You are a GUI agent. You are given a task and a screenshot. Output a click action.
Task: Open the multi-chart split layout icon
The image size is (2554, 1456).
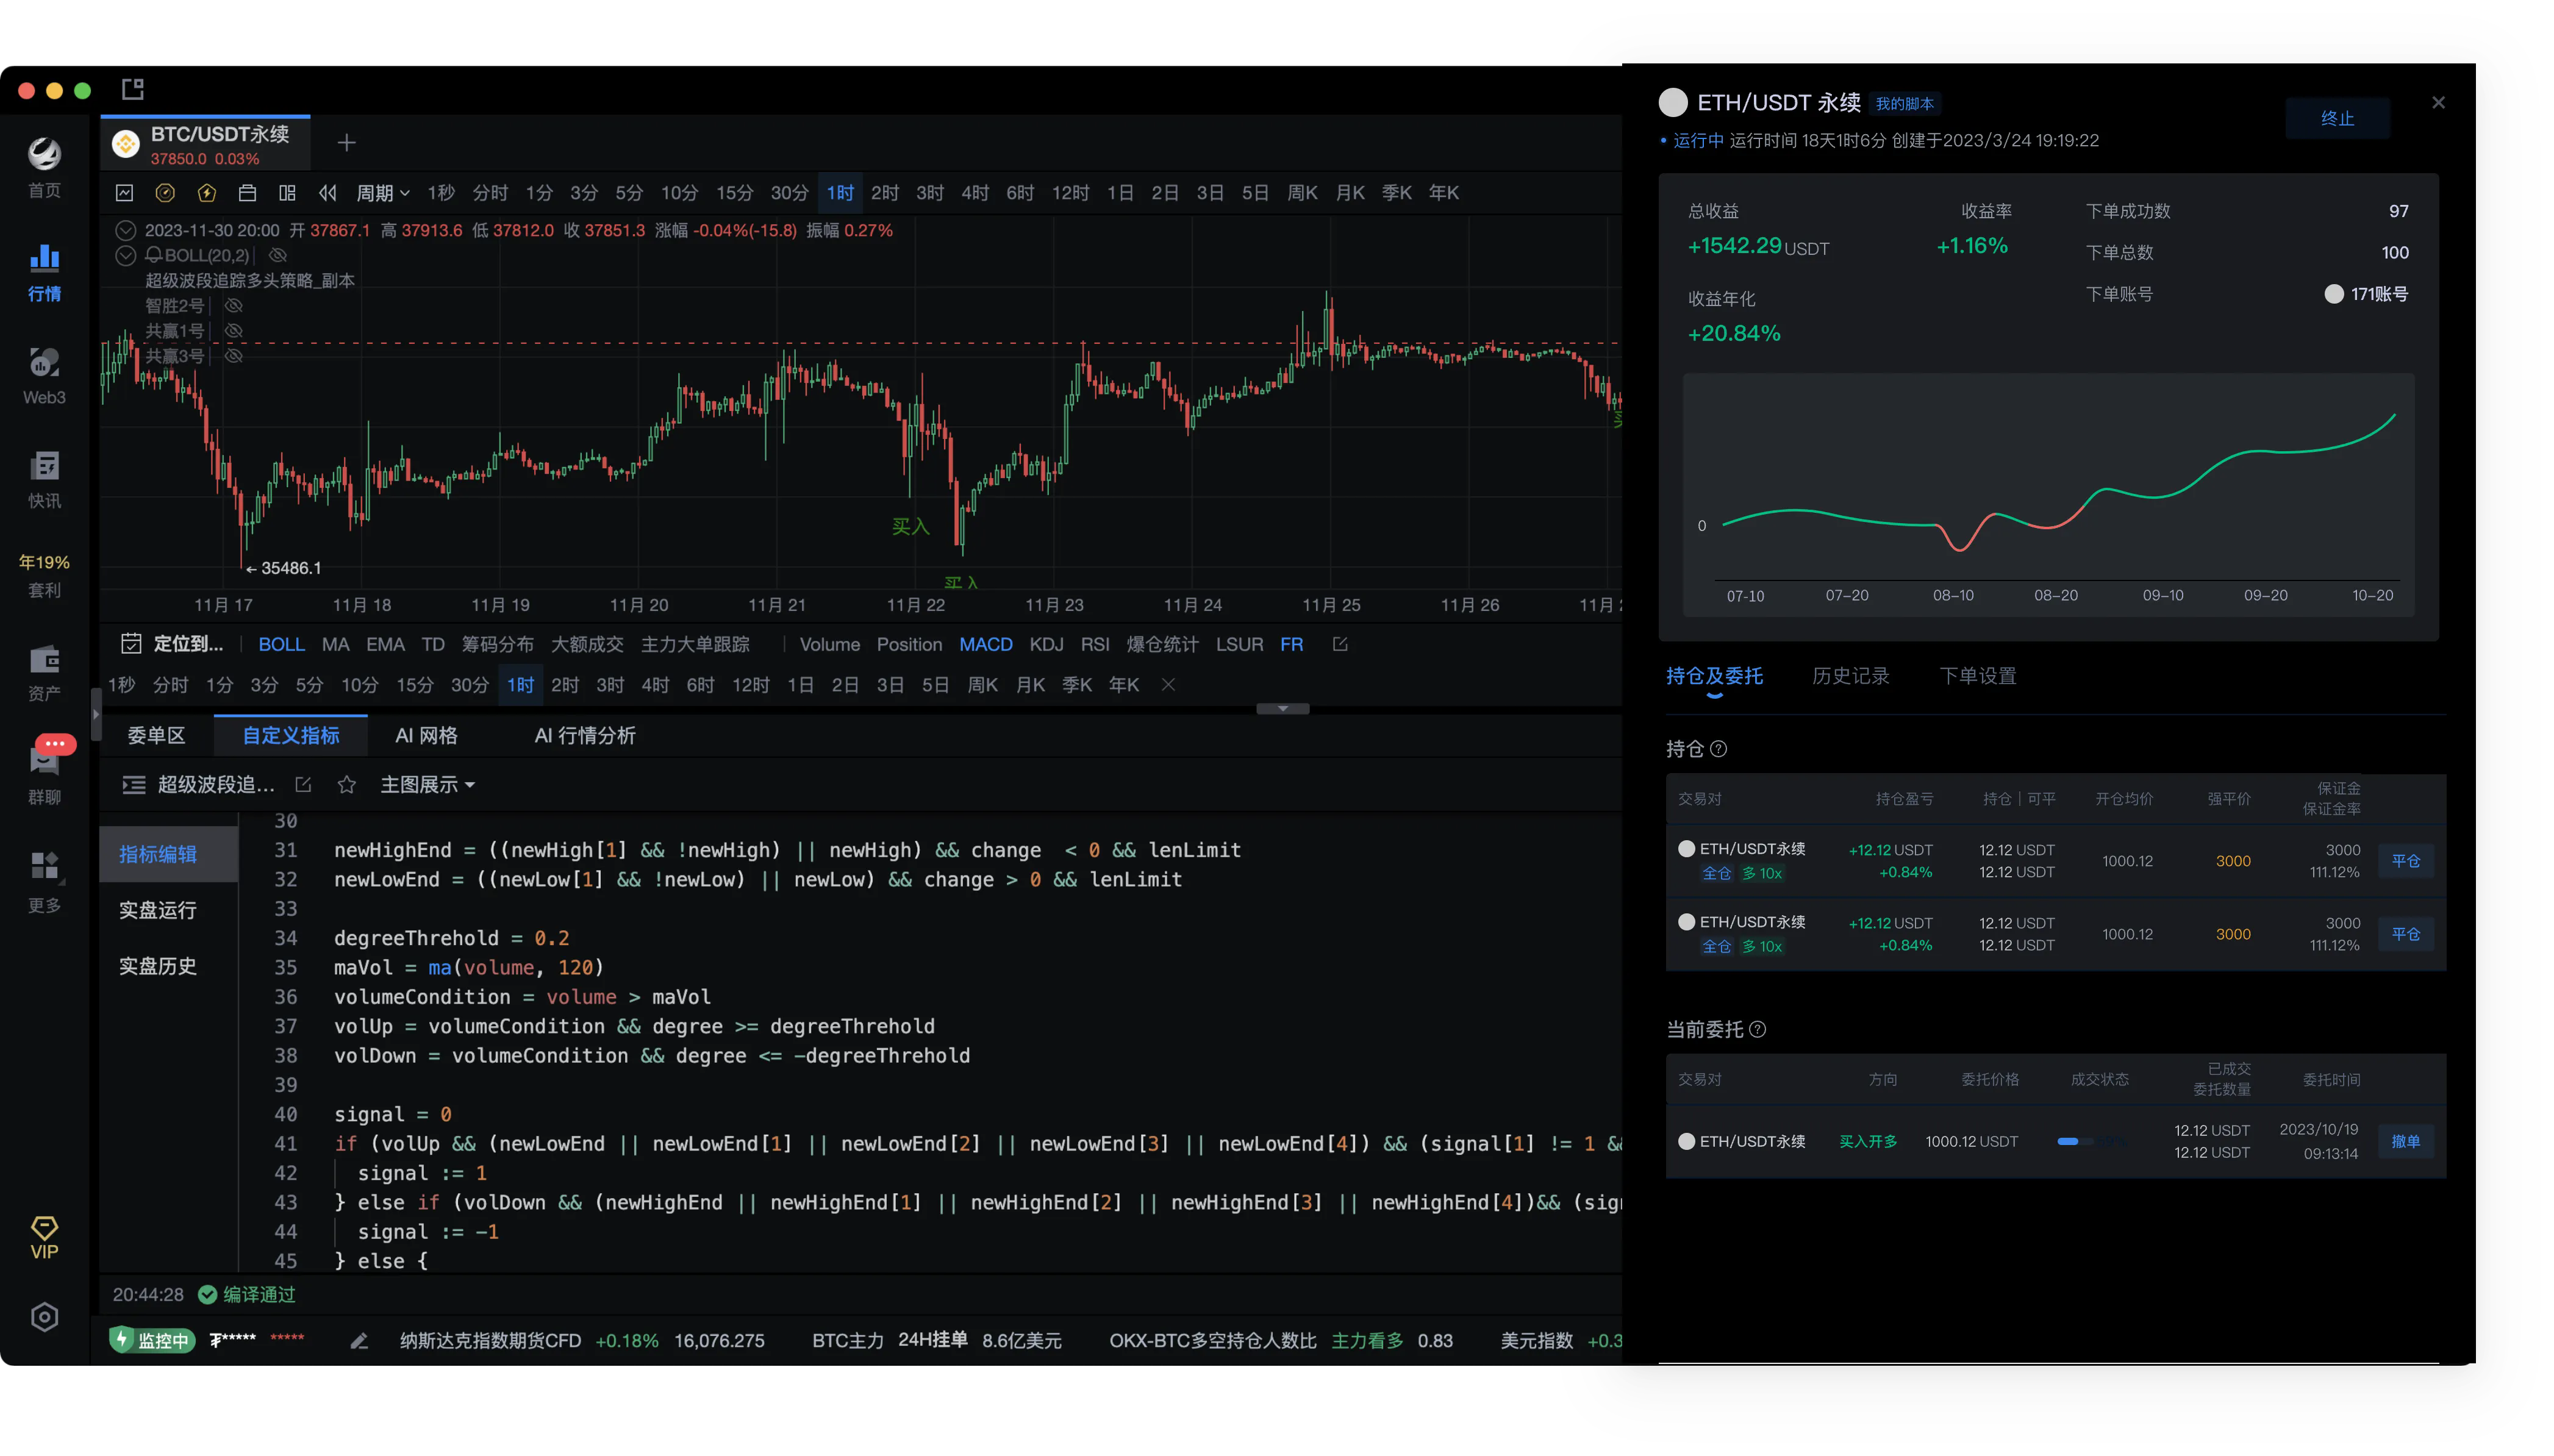pos(287,192)
